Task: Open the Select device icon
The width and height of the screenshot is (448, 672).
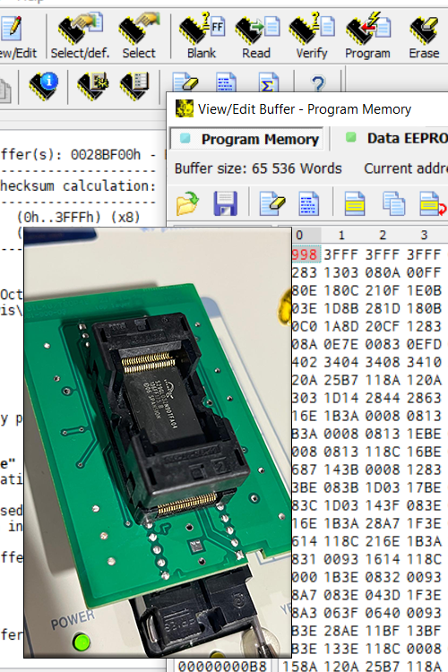Action: point(139,37)
